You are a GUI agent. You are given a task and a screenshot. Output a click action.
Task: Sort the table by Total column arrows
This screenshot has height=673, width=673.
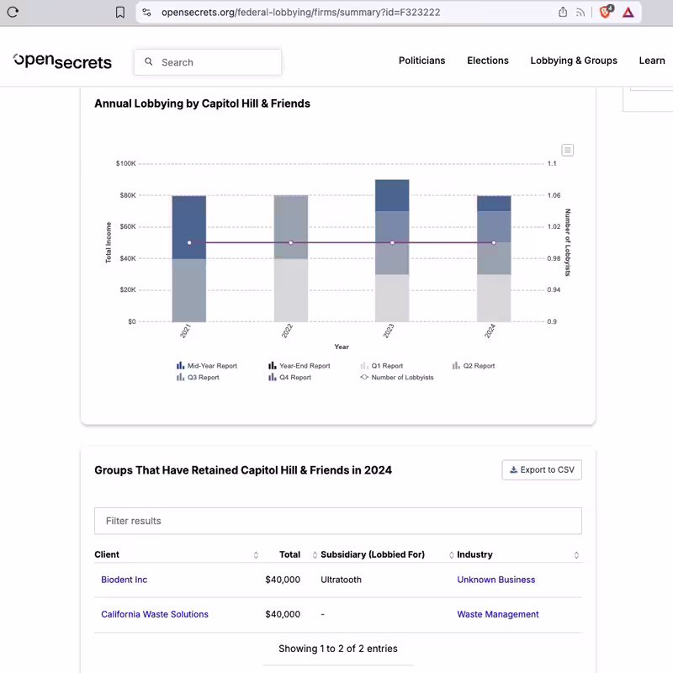[x=315, y=555]
